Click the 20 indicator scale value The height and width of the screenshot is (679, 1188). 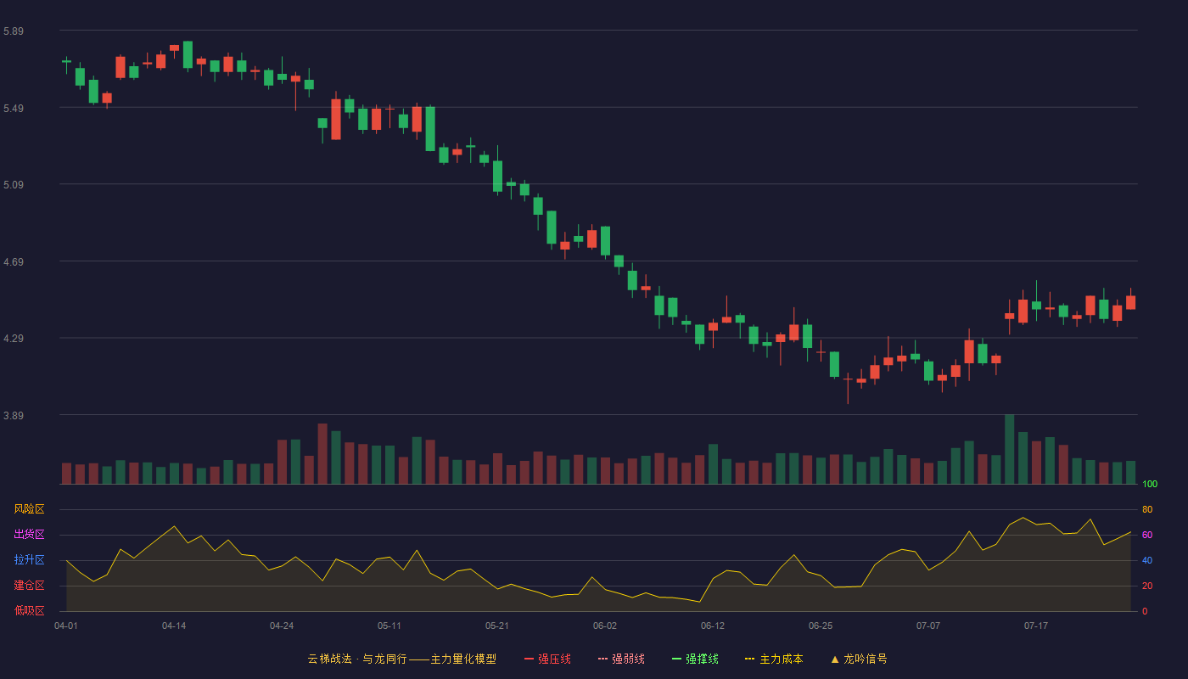tap(1147, 586)
